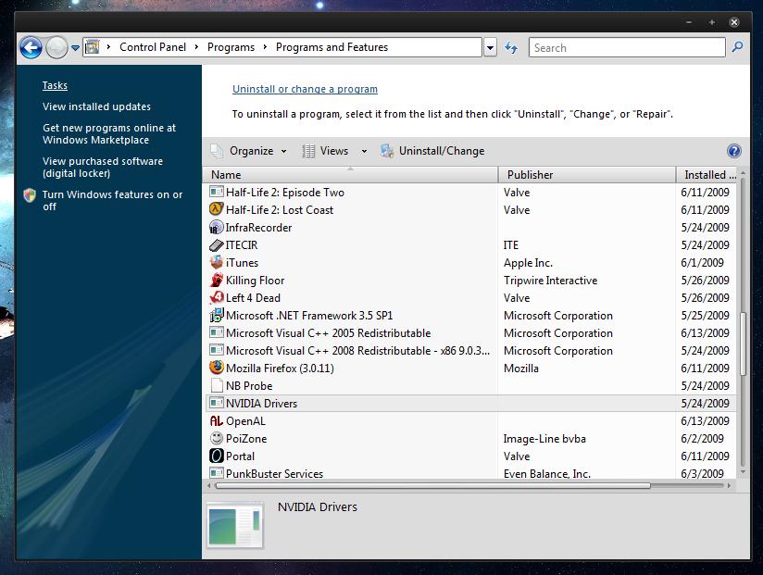Sort list by Publisher column header
Image resolution: width=763 pixels, height=575 pixels.
coord(587,175)
